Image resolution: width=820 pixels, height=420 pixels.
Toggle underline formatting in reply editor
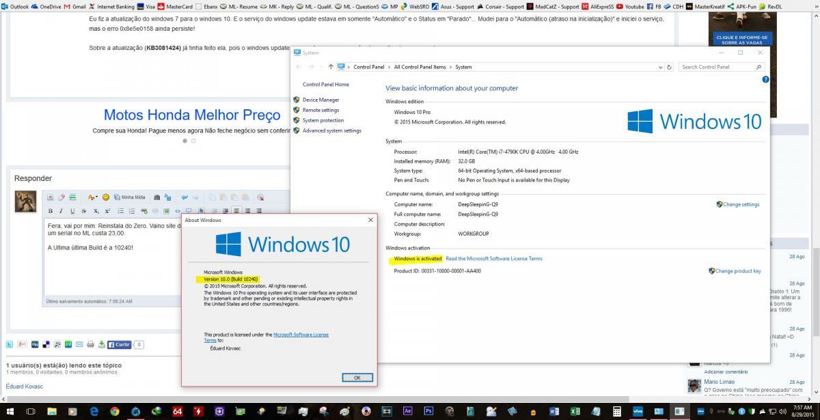[72, 211]
